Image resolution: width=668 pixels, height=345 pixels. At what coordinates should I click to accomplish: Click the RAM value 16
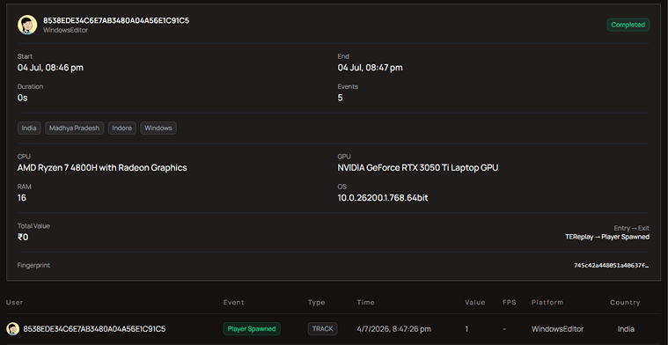point(22,198)
